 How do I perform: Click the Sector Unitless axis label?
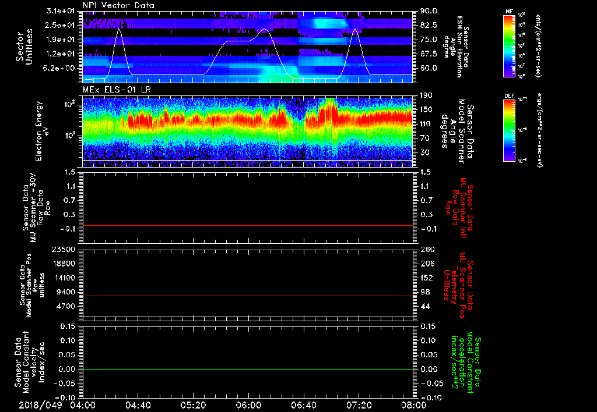[x=23, y=45]
